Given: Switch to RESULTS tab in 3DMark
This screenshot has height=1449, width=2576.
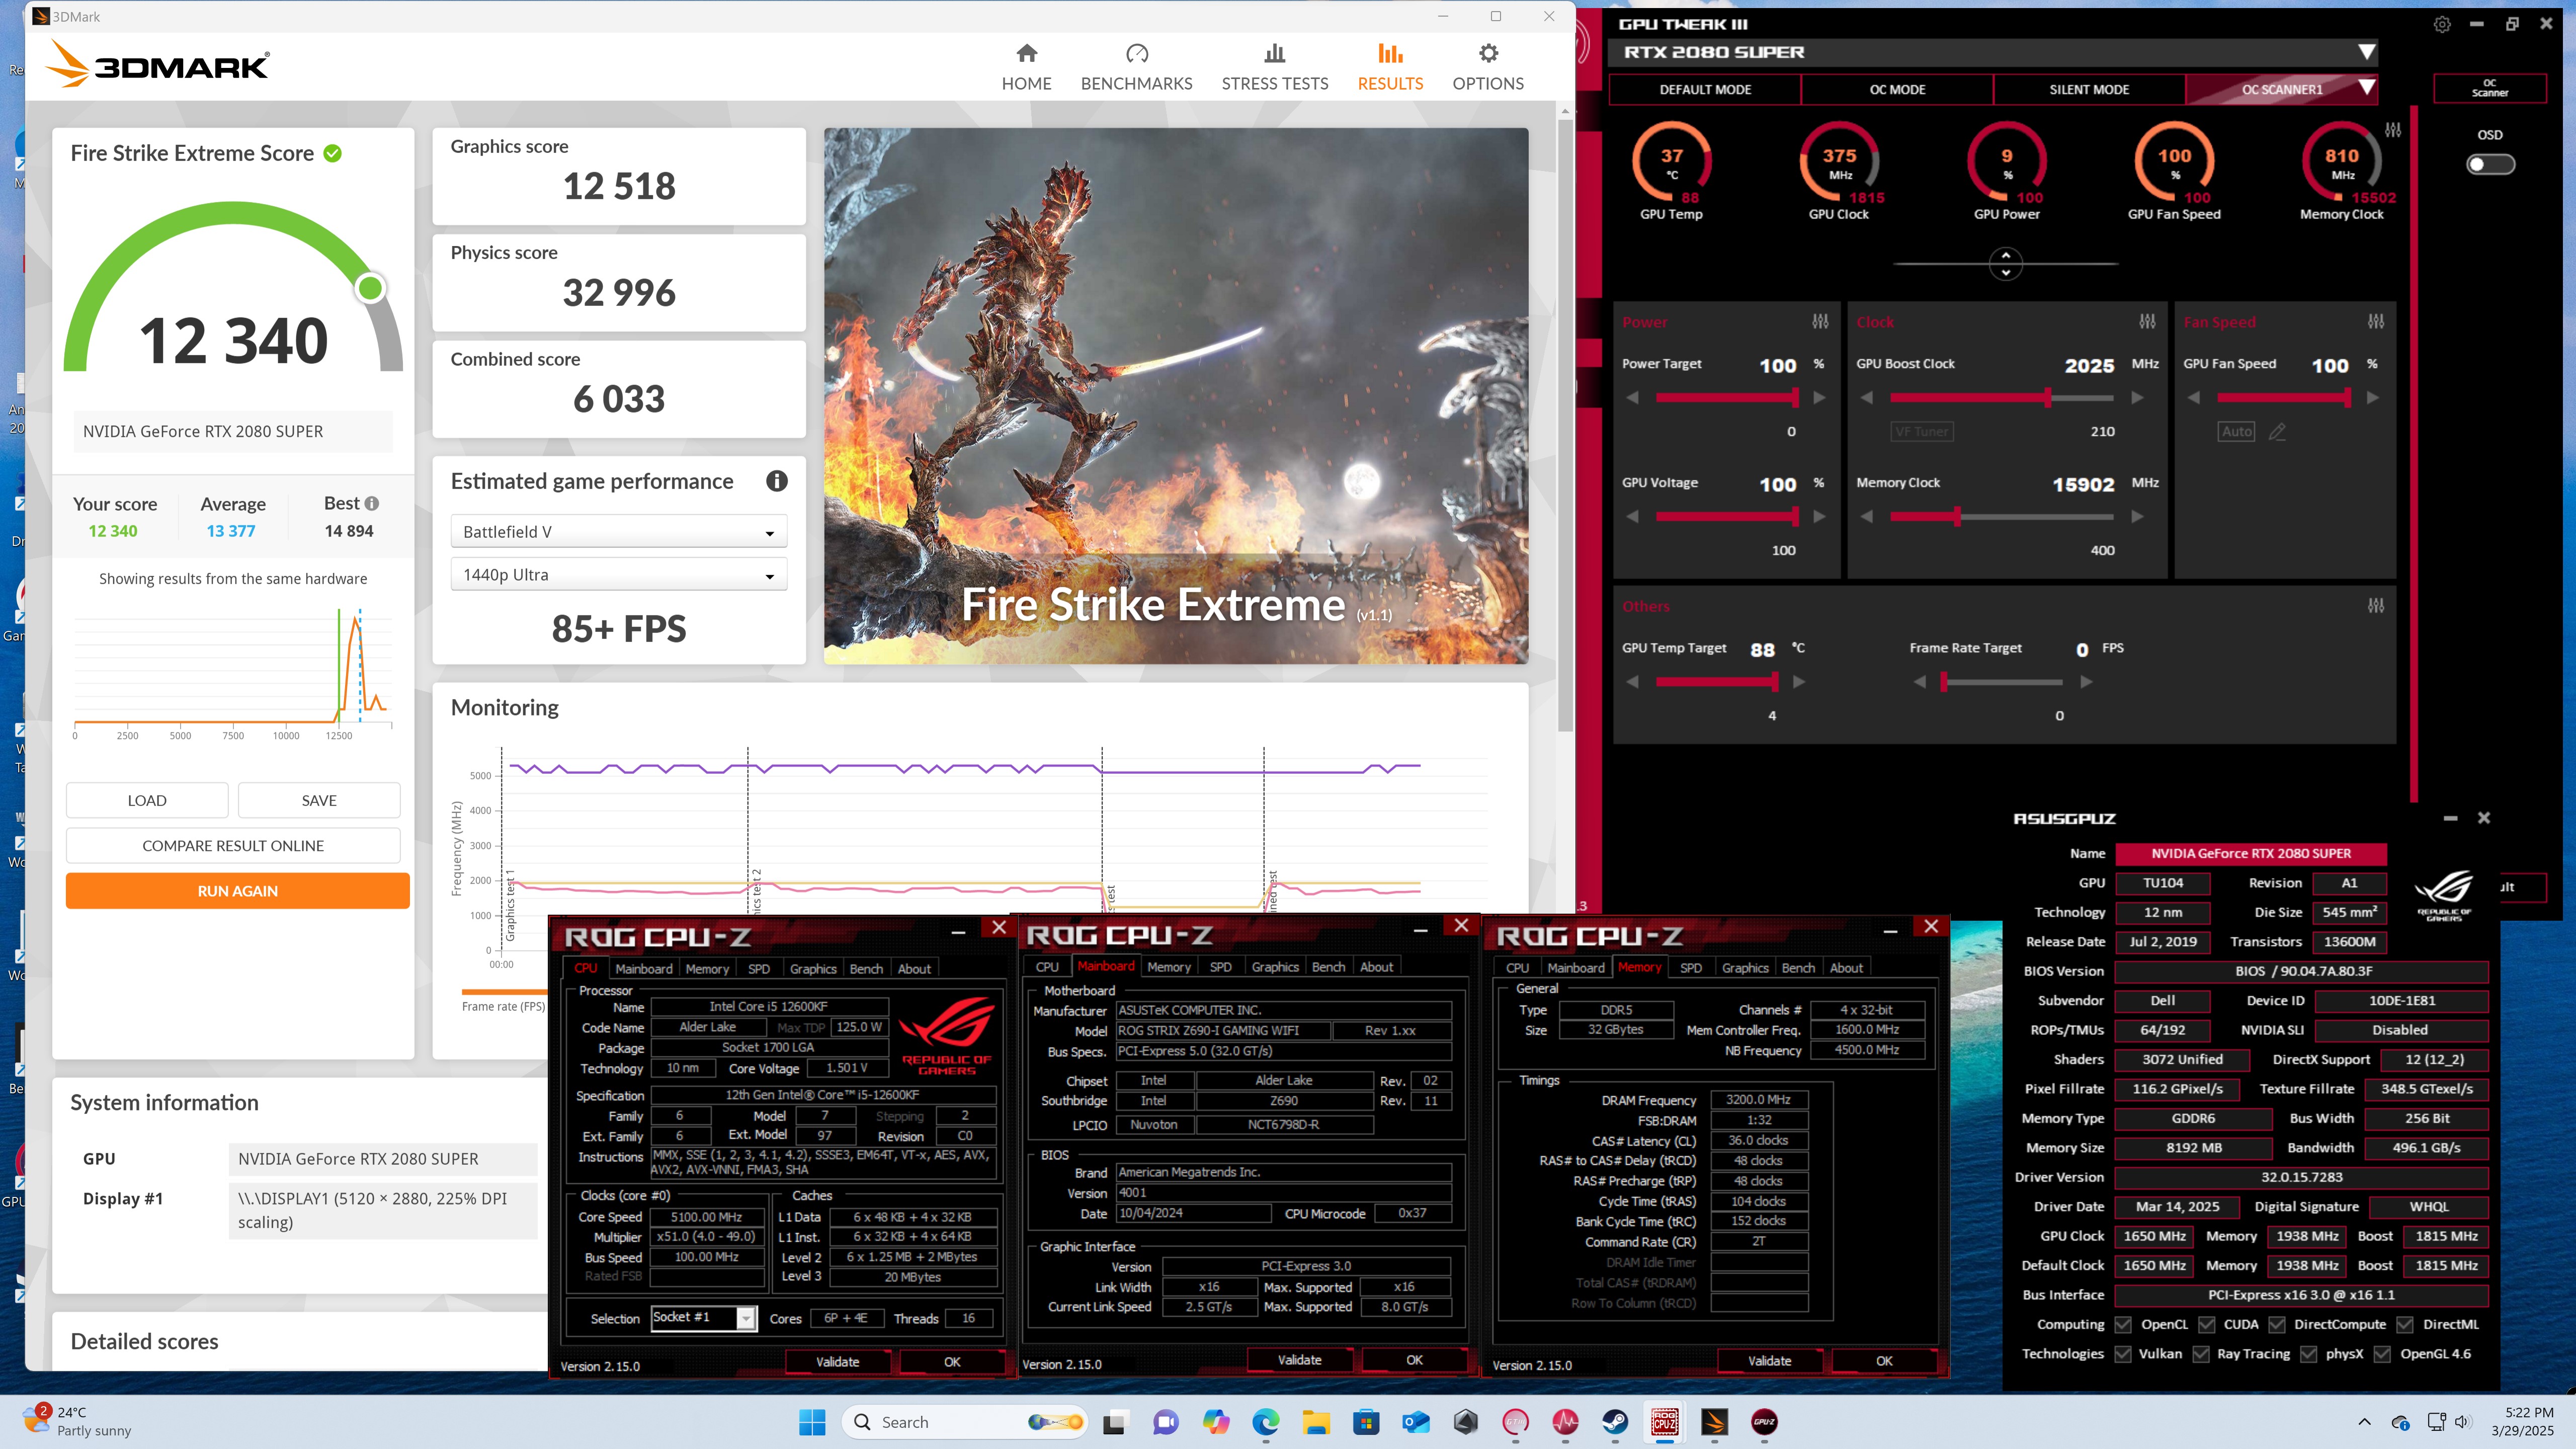Looking at the screenshot, I should tap(1390, 67).
